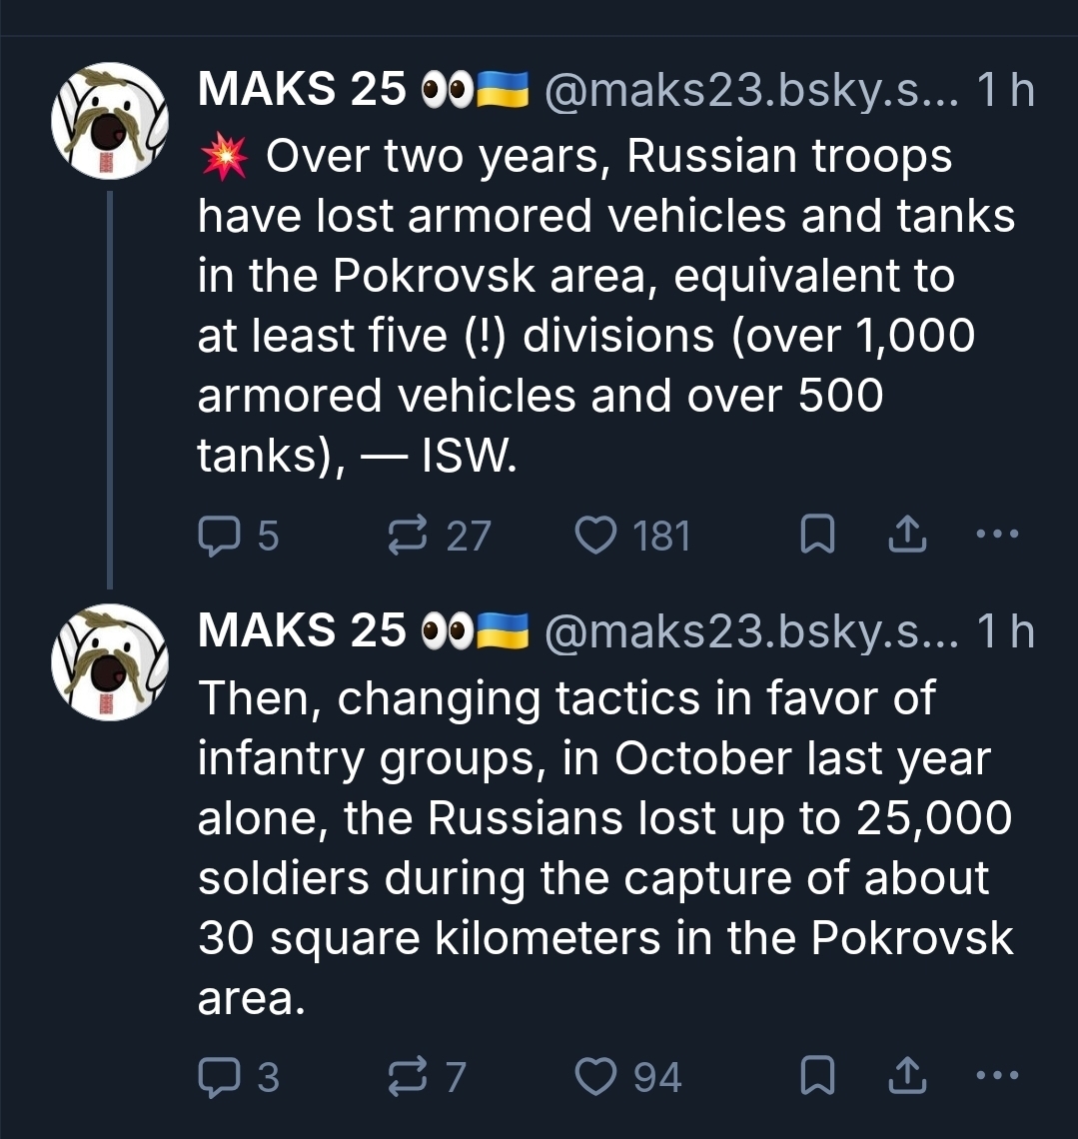Open the post text about 25,000 soldiers lost

(x=599, y=847)
